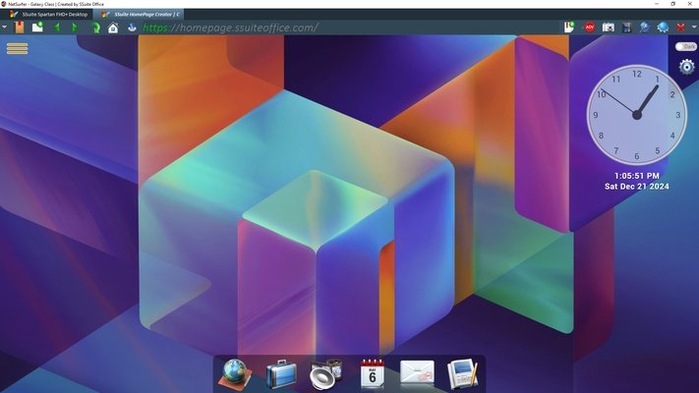Open the globe with wrench tools icon

[645, 28]
